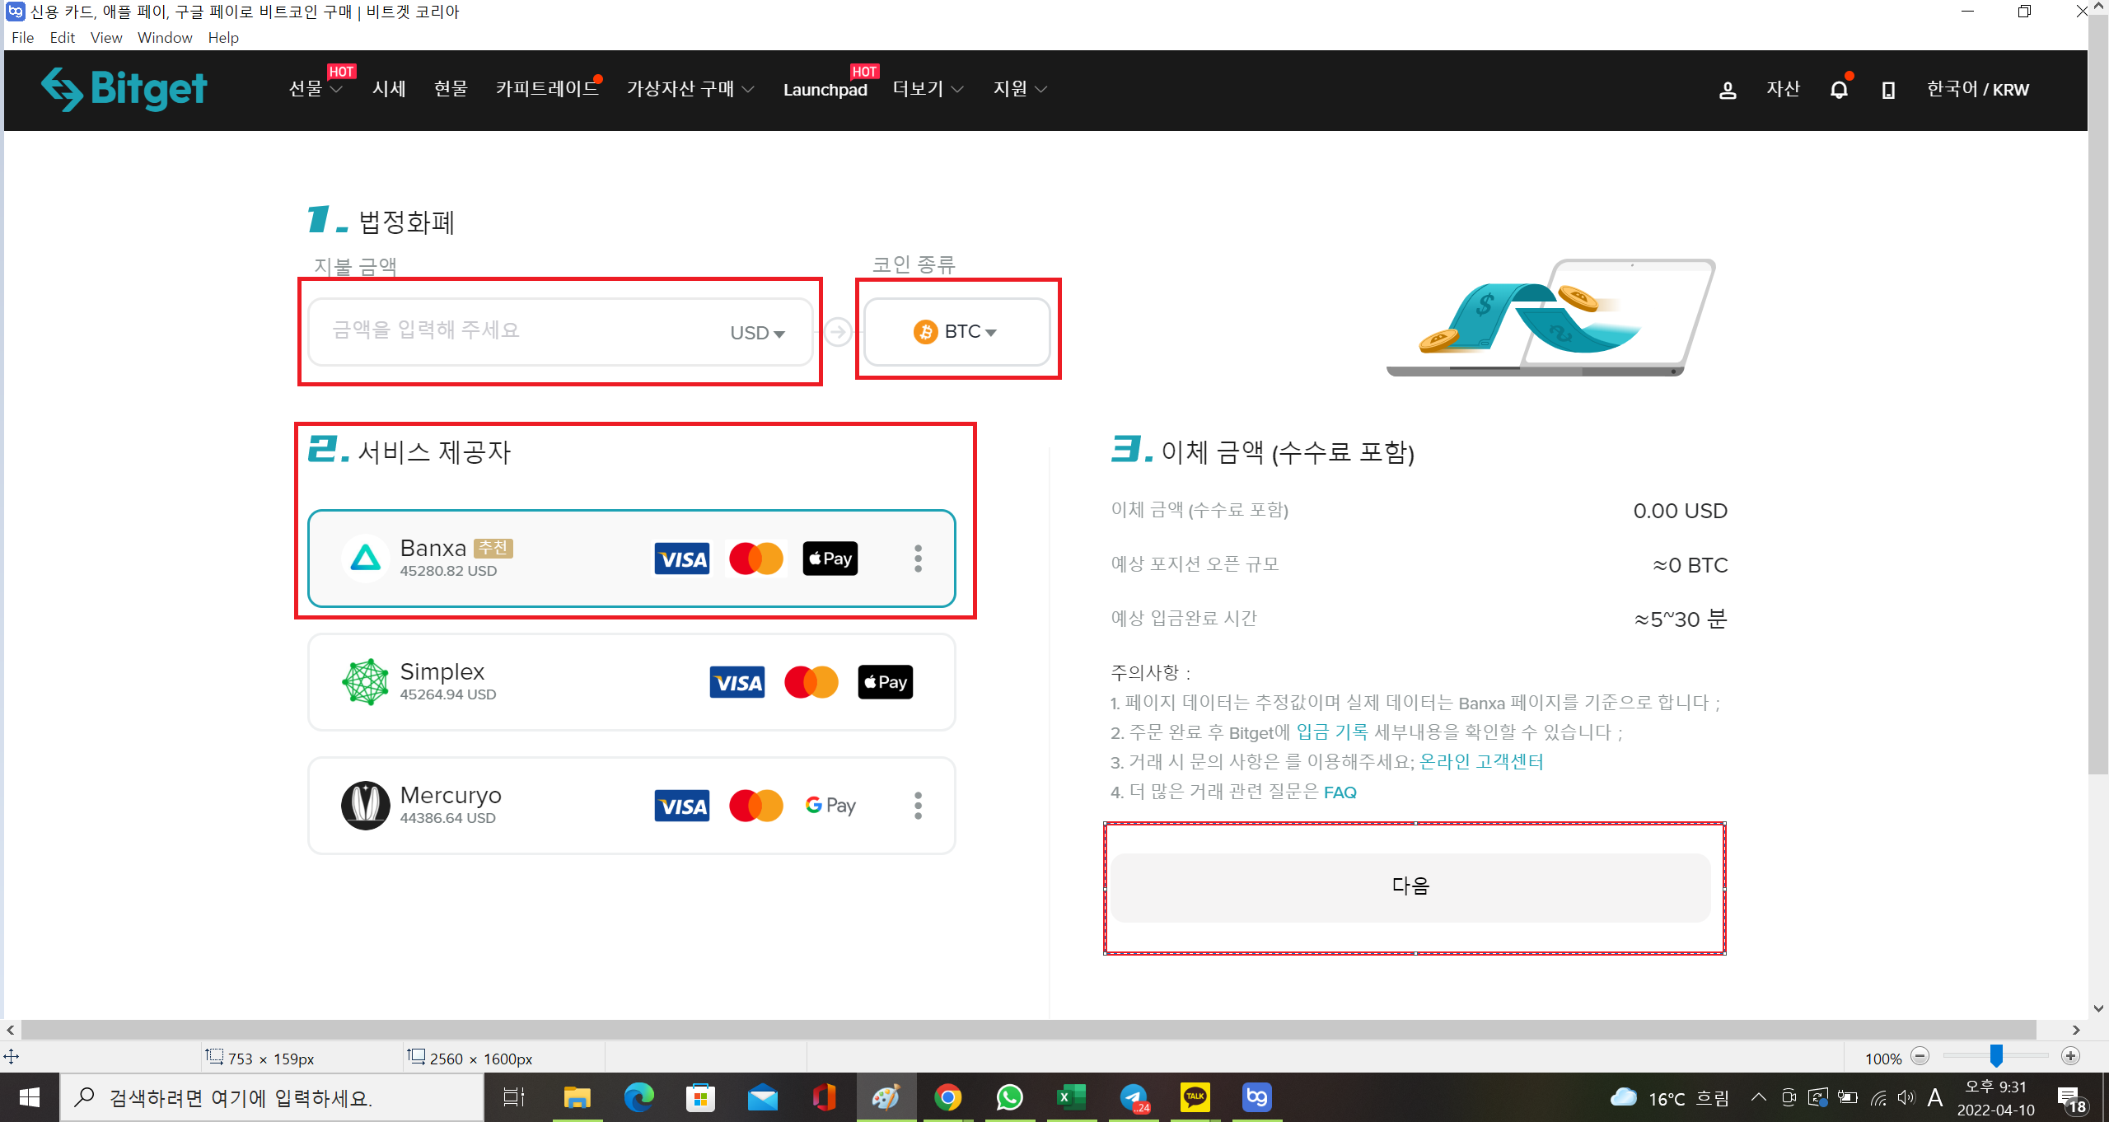Open the File menu
2109x1122 pixels.
(23, 38)
